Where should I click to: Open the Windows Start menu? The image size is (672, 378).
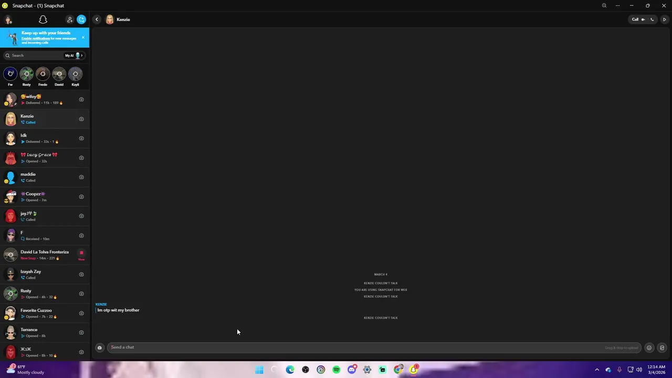tap(259, 370)
